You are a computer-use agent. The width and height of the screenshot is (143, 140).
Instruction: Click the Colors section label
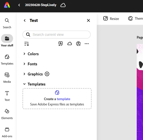(33, 54)
